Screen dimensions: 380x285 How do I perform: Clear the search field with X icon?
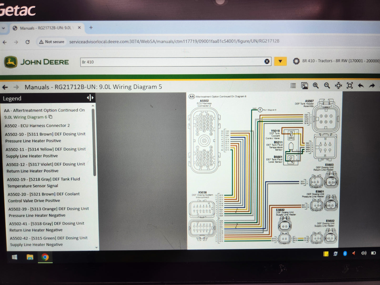coord(267,62)
